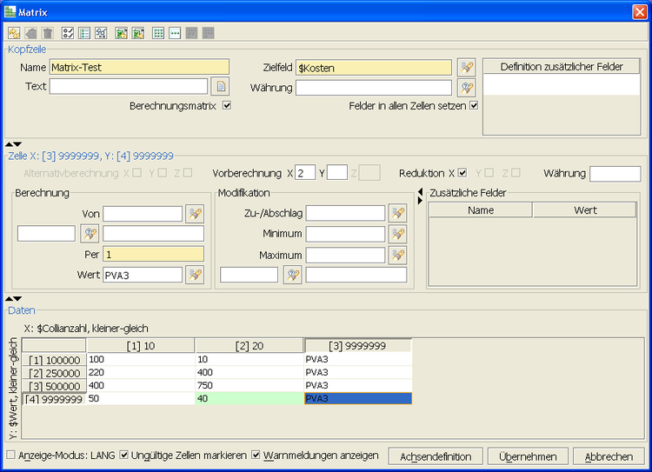Click the green grid icon in toolbar
The height and width of the screenshot is (472, 652).
(x=157, y=33)
